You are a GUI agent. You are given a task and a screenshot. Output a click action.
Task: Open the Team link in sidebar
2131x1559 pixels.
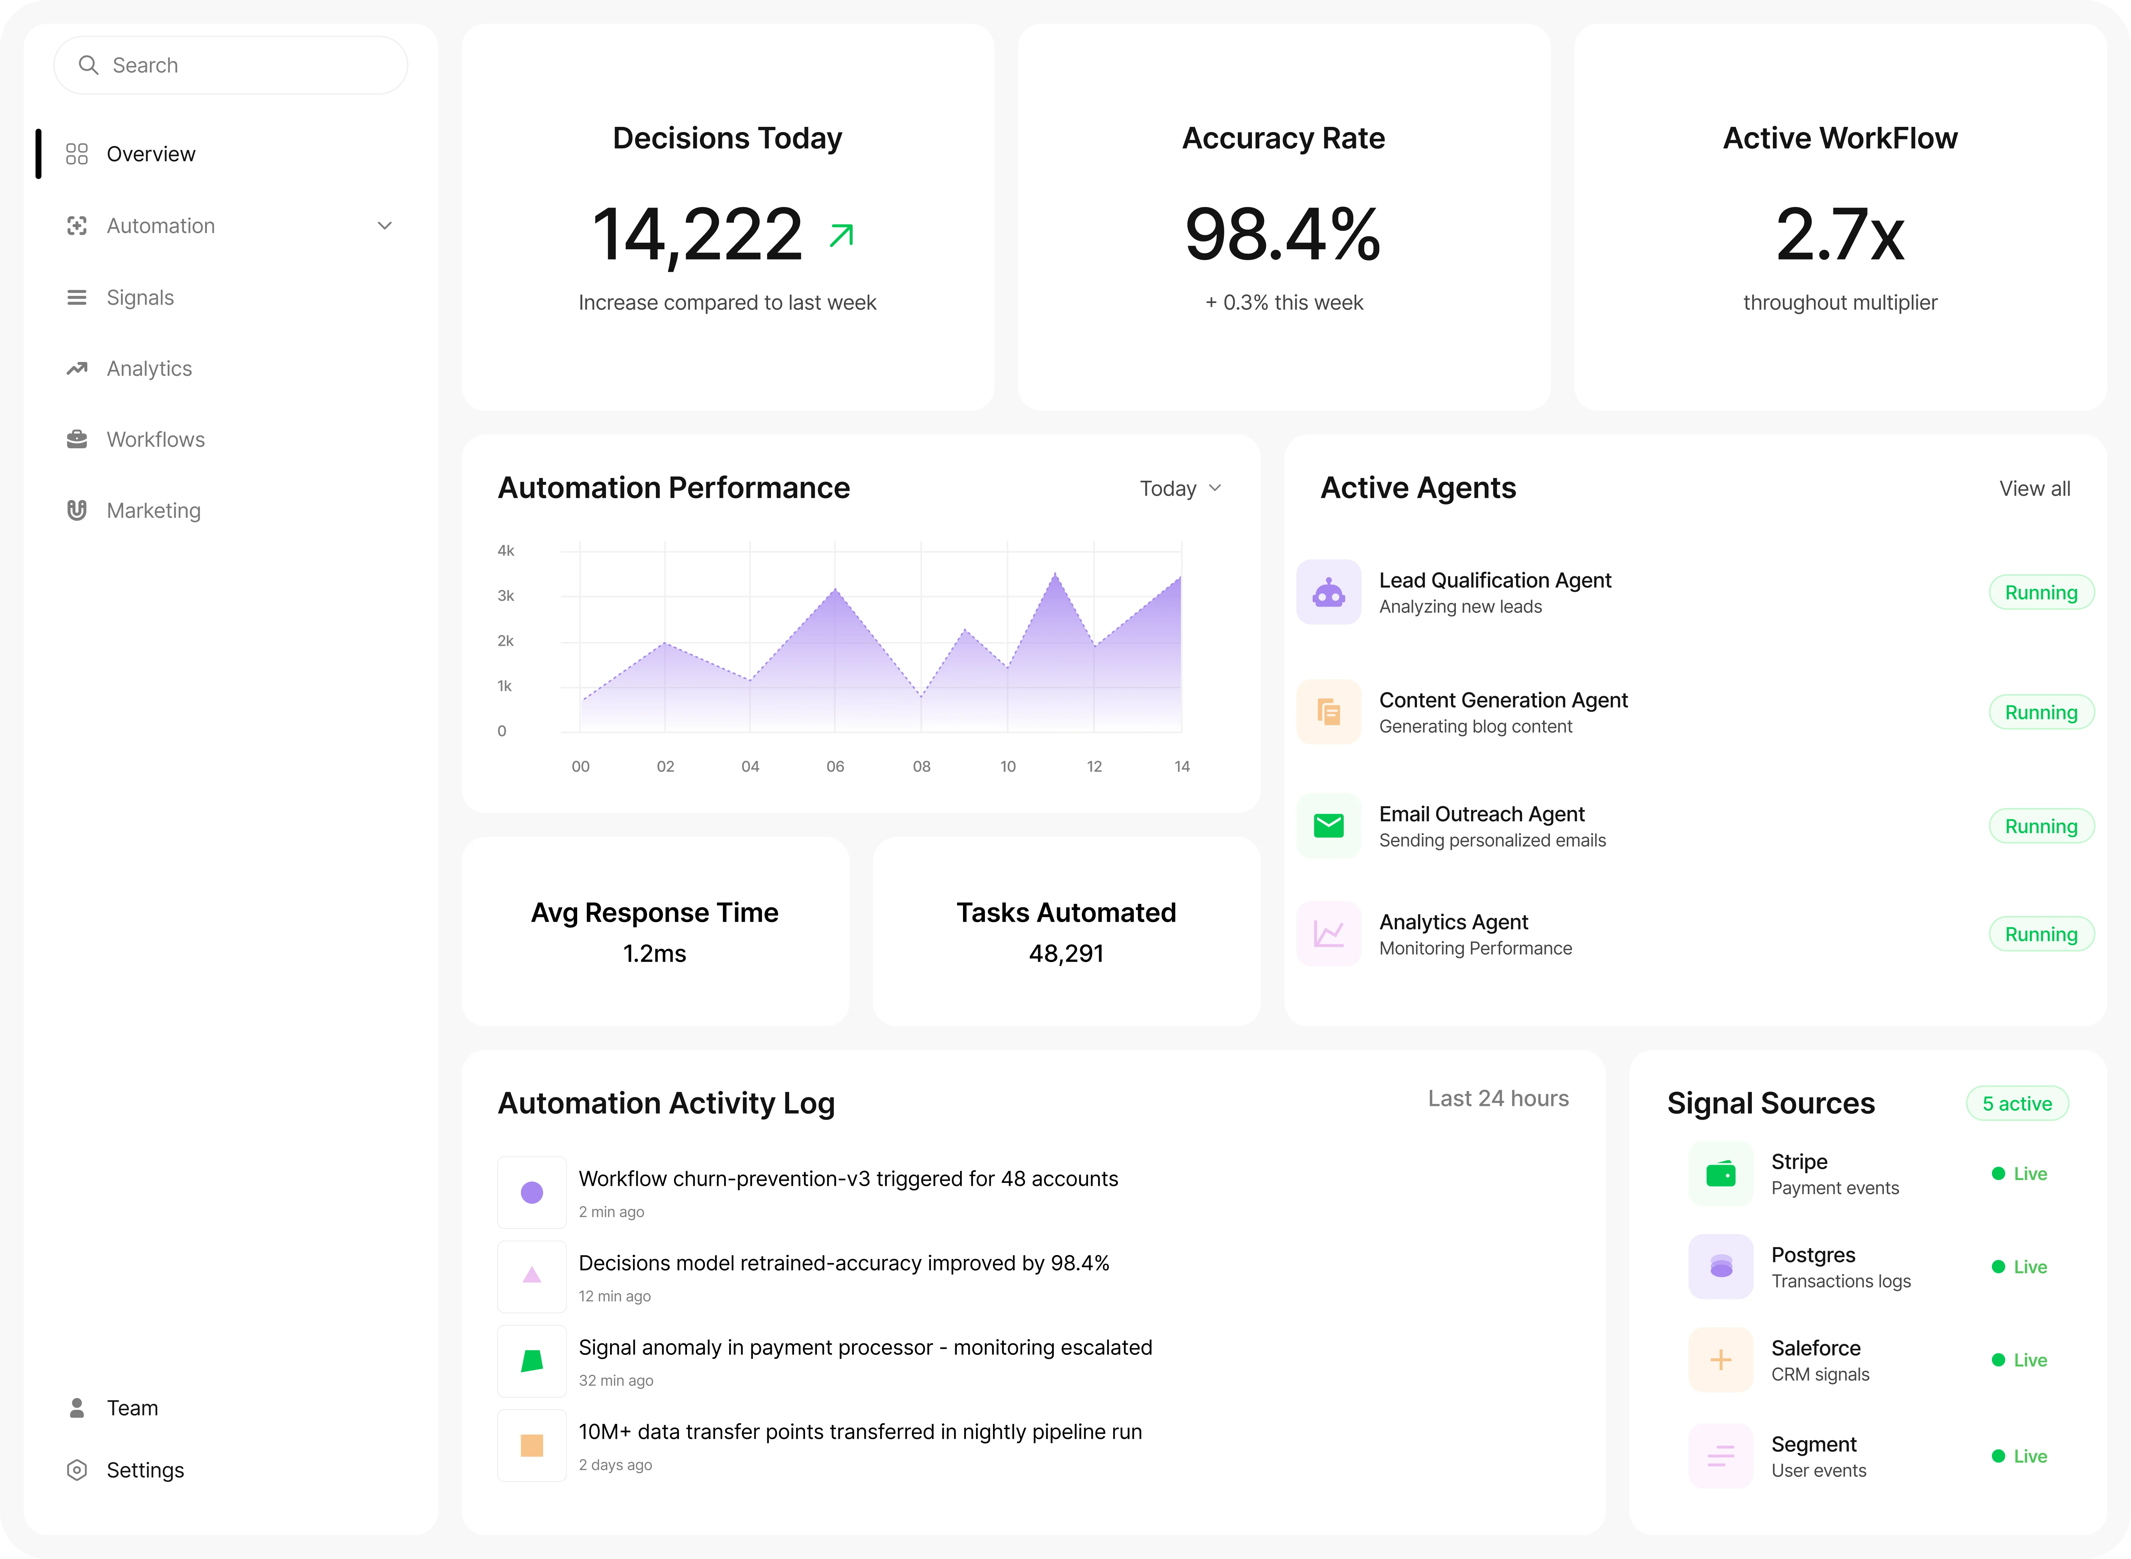point(132,1408)
